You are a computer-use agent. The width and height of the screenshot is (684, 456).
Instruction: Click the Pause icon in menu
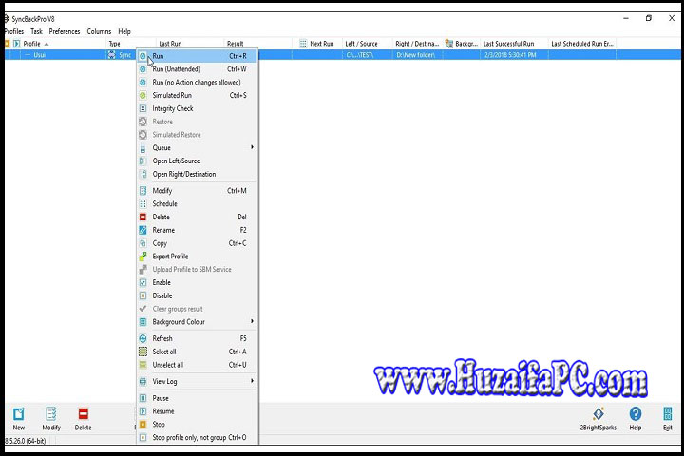pyautogui.click(x=142, y=398)
